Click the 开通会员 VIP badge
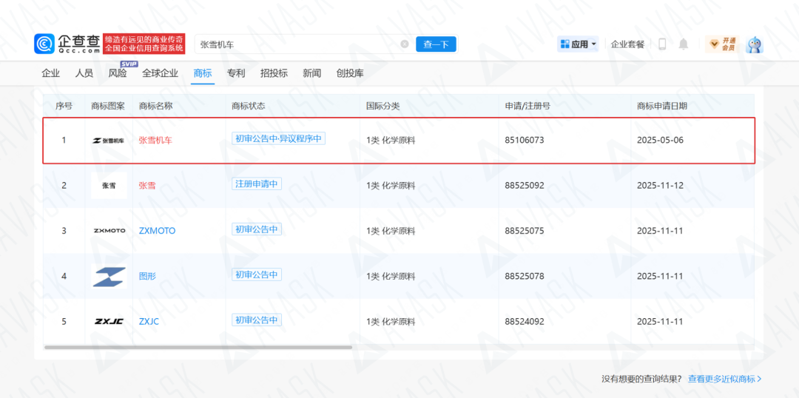This screenshot has width=799, height=398. tap(723, 44)
